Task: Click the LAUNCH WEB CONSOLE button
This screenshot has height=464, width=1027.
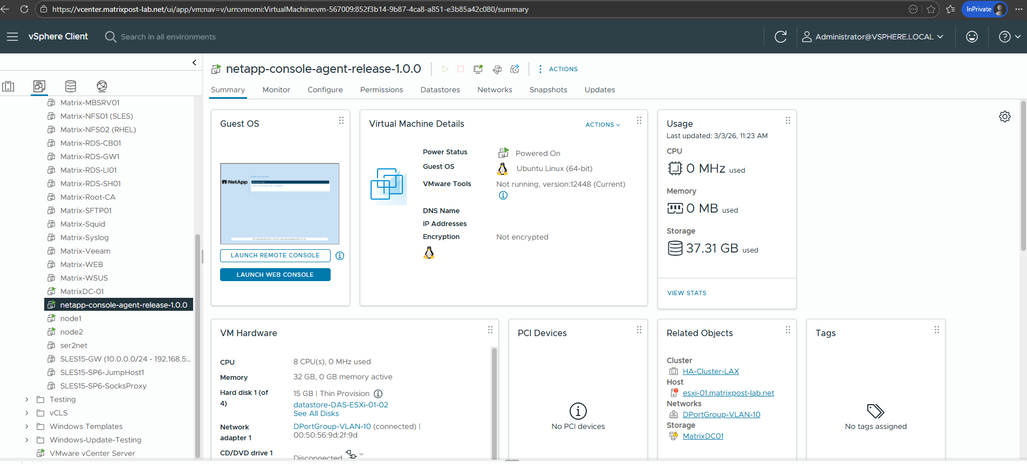Action: pyautogui.click(x=275, y=275)
